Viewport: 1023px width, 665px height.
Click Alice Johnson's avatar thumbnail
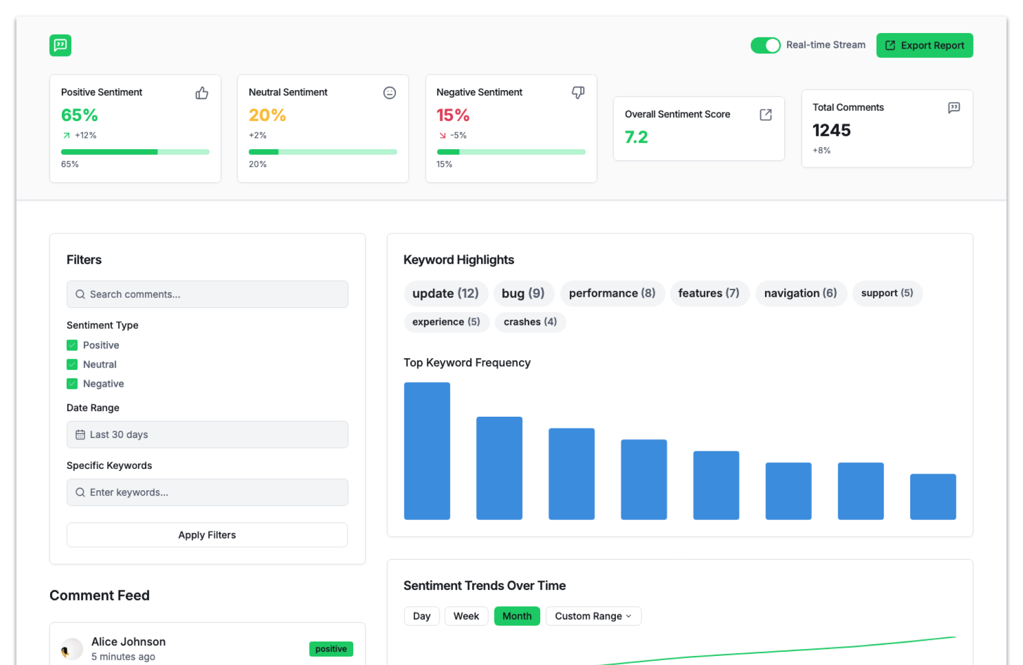coord(72,648)
